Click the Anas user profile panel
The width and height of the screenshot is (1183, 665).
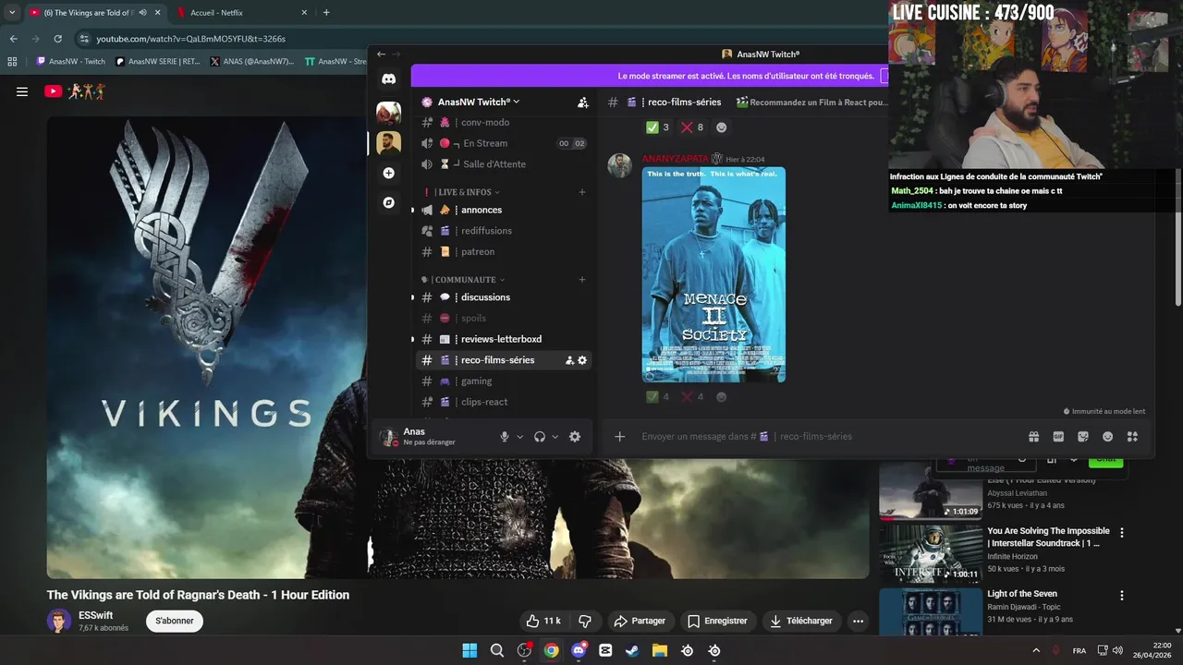(x=430, y=437)
